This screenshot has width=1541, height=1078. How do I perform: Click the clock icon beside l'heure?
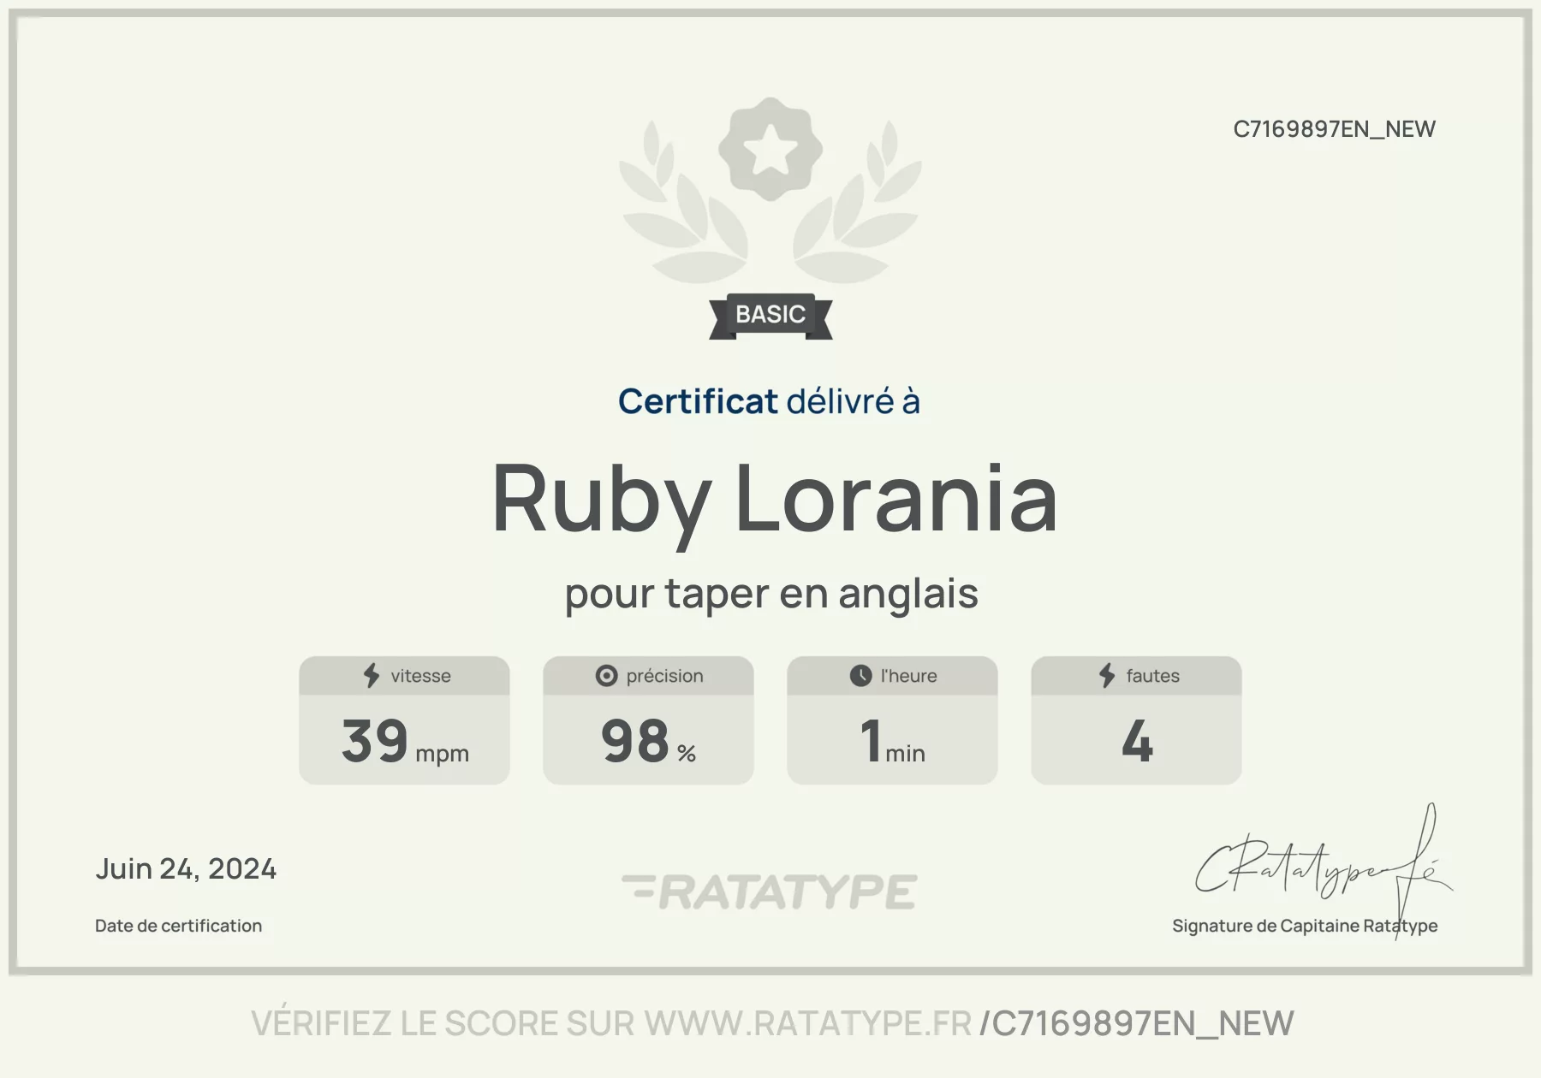coord(860,676)
